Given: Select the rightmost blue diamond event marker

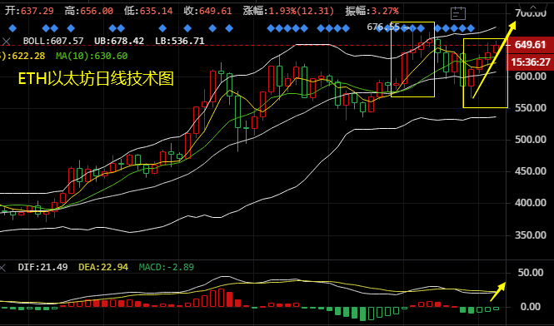Looking at the screenshot, I should pyautogui.click(x=471, y=28).
